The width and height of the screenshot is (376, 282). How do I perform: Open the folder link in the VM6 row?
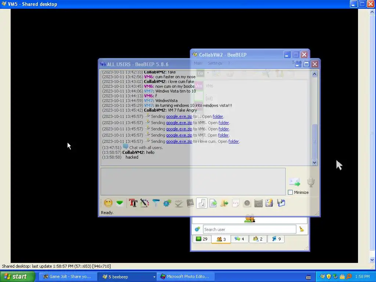coord(224,129)
